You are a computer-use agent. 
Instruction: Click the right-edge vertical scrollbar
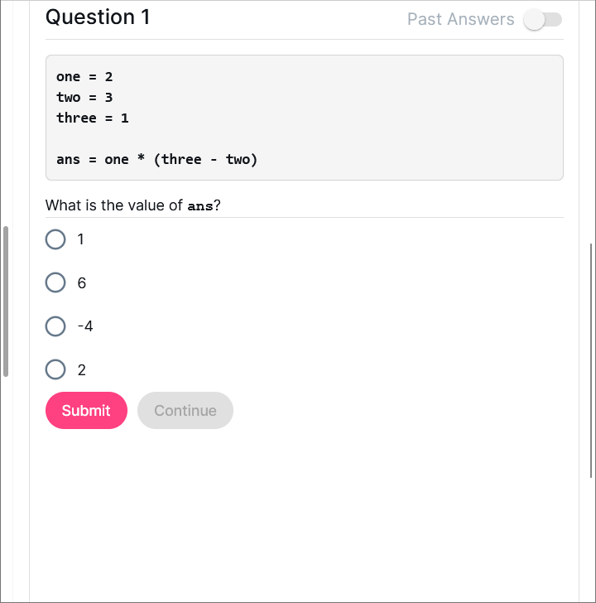tap(591, 360)
